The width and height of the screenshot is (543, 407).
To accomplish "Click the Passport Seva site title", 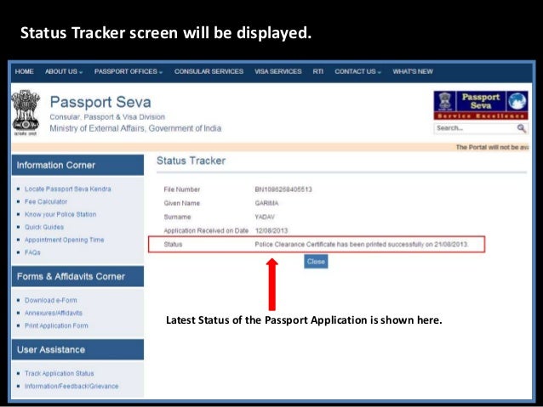I will (x=100, y=102).
